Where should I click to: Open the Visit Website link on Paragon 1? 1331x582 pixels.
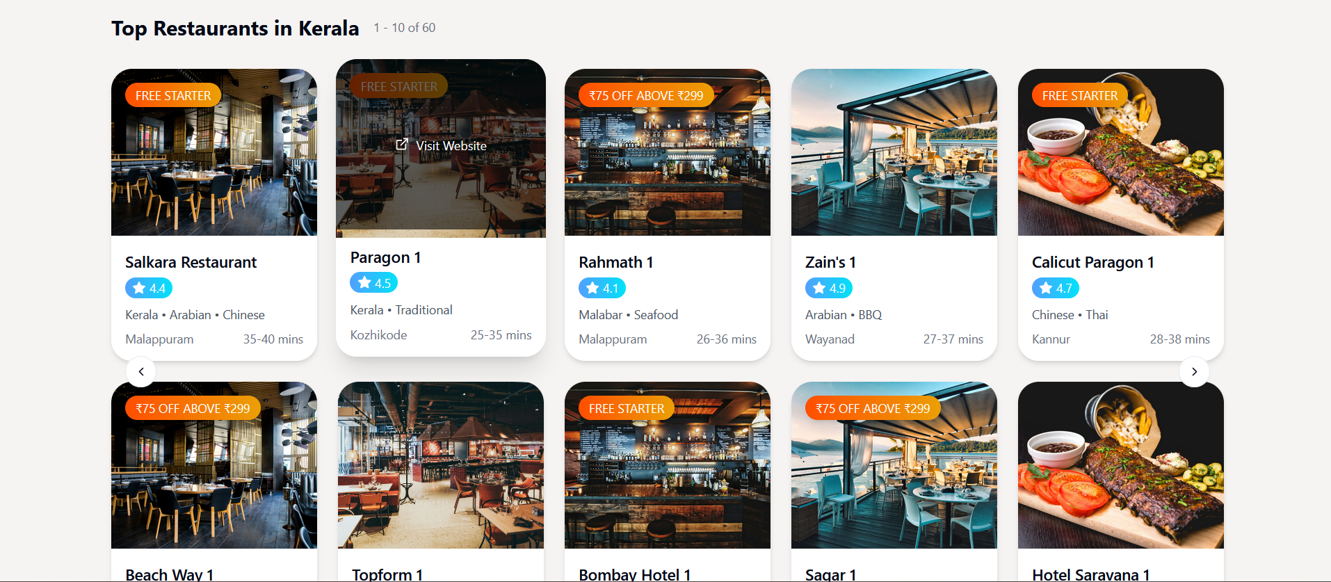(441, 145)
